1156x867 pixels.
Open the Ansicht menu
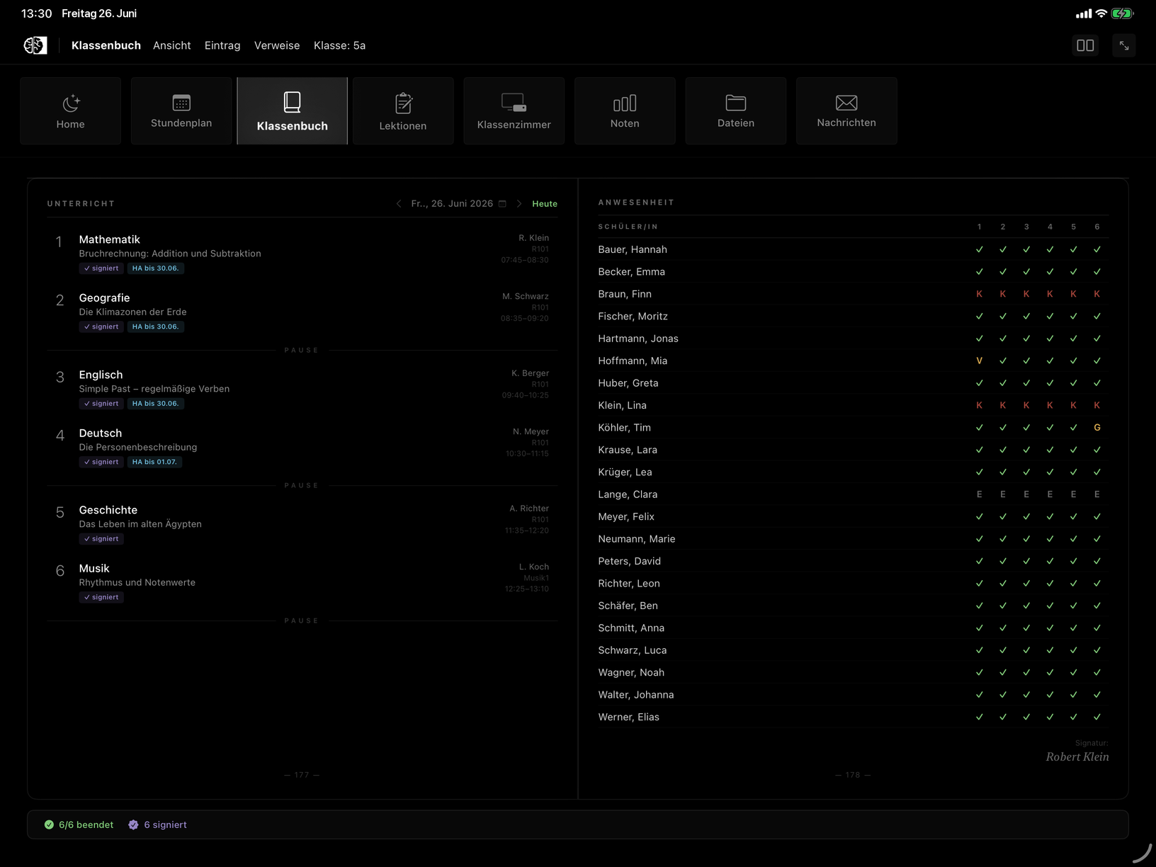pyautogui.click(x=172, y=45)
